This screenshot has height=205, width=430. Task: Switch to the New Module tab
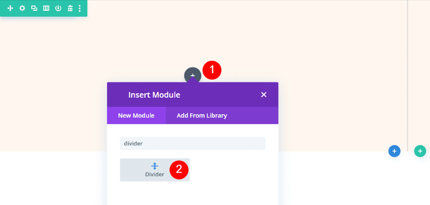pos(136,116)
